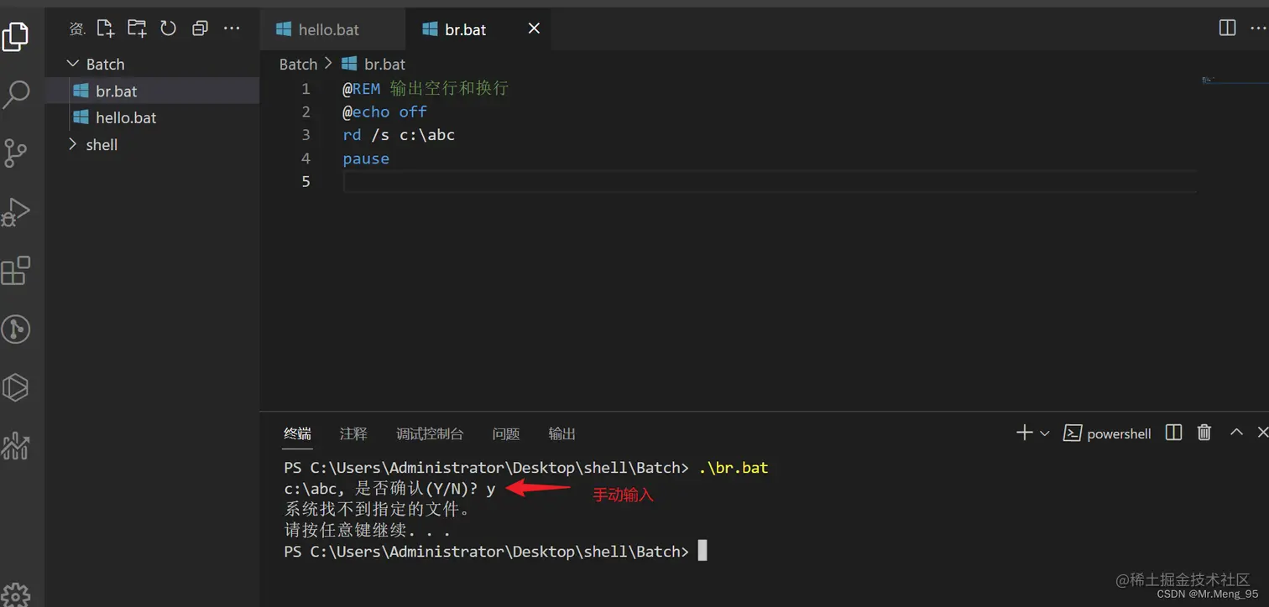Screen dimensions: 1269x607
Task: Refresh the explorer file tree
Action: (x=168, y=29)
